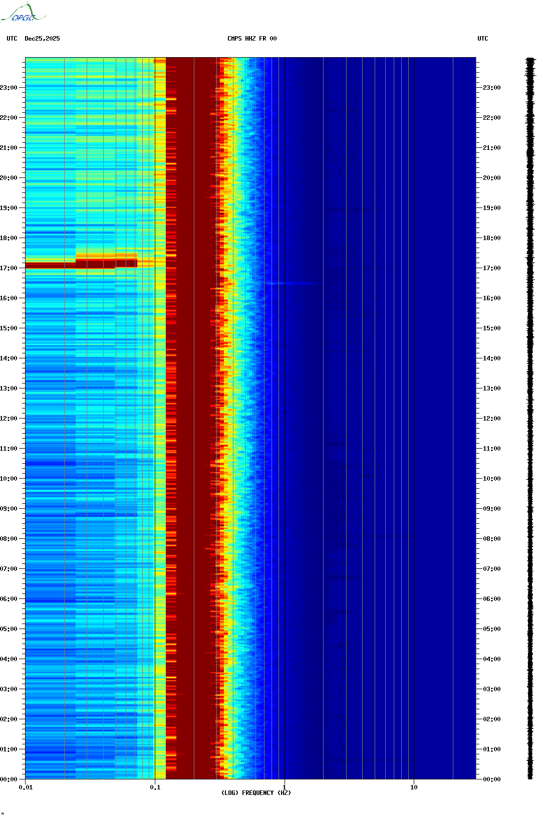Screen dimensions: 552x819
Task: Click the 1 Hz frequency tick label
Action: (x=285, y=787)
